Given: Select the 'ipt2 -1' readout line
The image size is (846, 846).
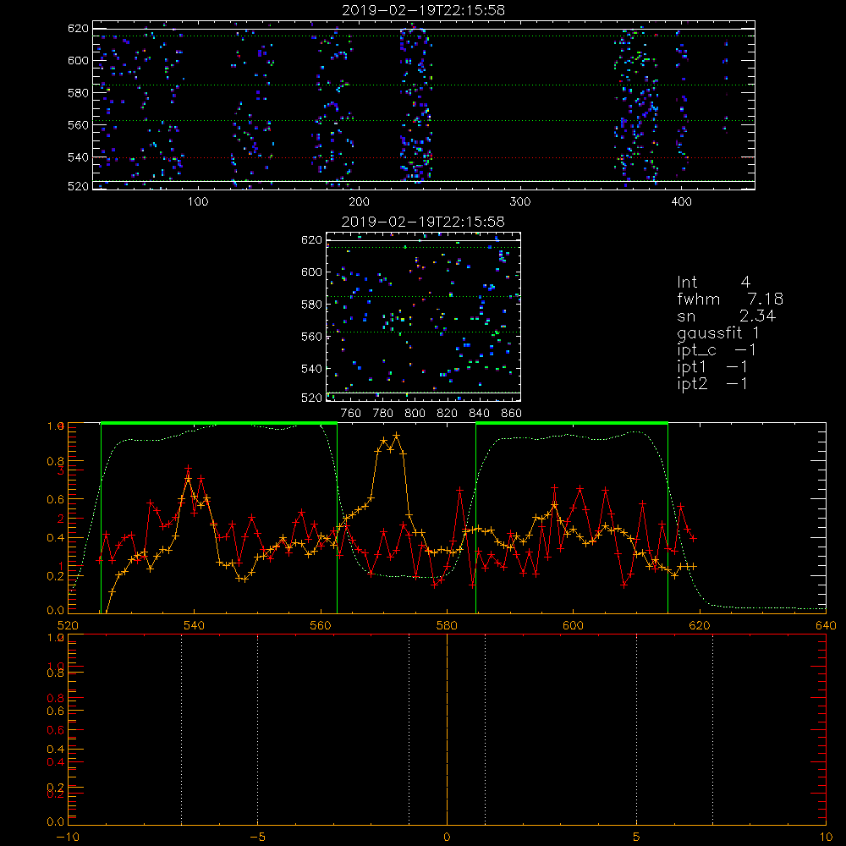Looking at the screenshot, I should pos(712,384).
